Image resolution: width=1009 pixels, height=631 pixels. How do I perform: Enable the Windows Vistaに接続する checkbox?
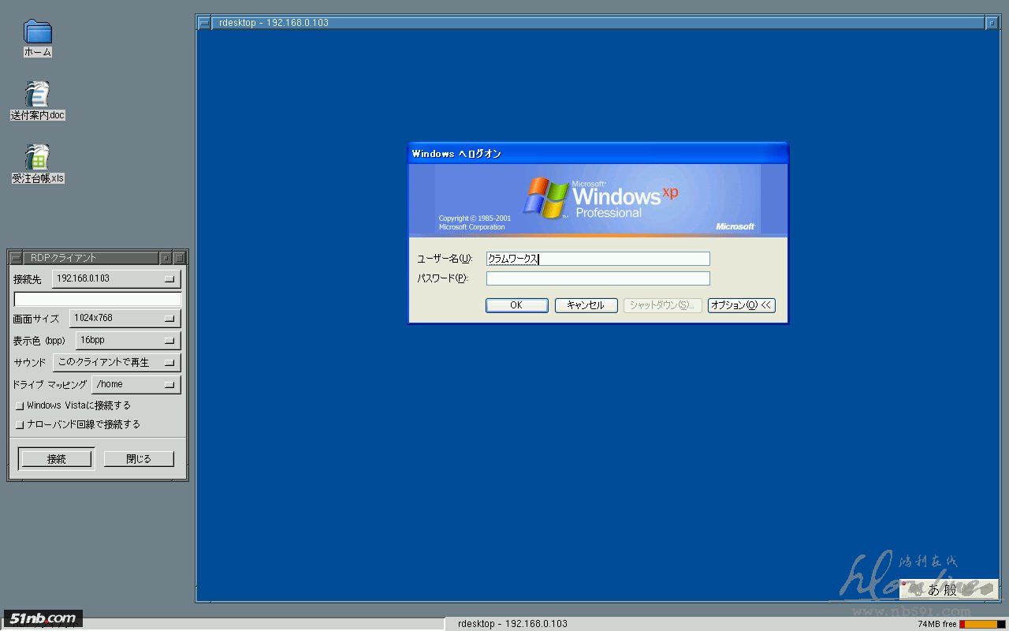coord(20,406)
